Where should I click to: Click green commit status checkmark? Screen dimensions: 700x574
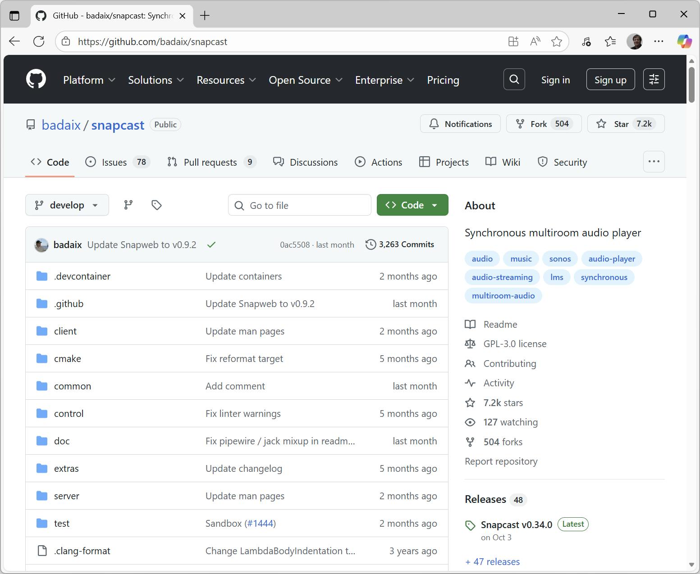tap(211, 244)
